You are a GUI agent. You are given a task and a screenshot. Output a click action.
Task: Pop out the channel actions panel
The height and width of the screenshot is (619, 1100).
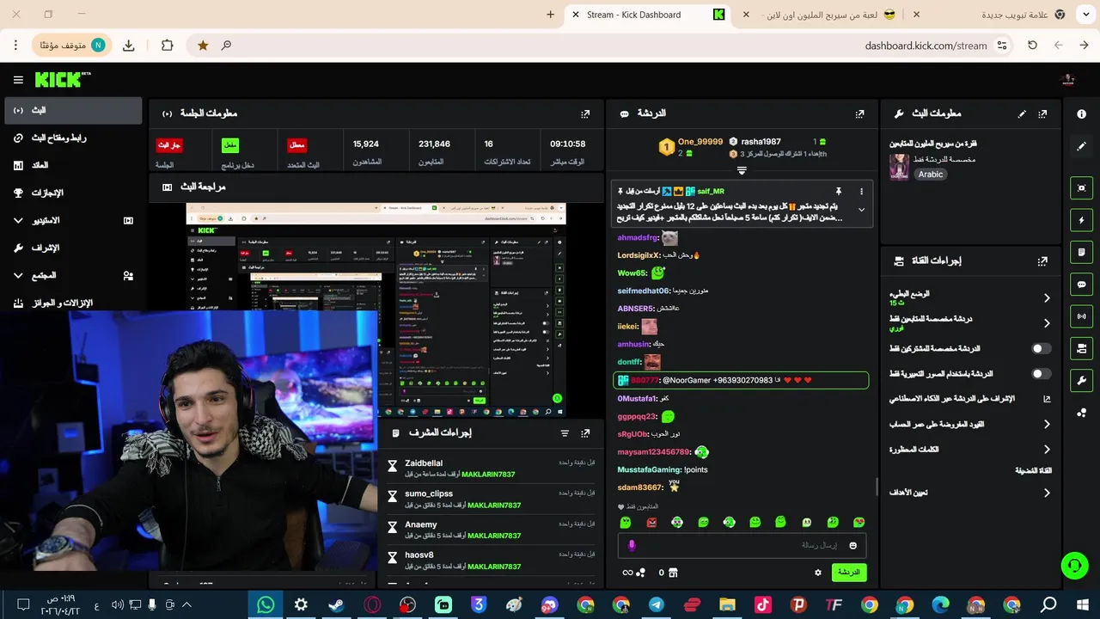click(1042, 261)
